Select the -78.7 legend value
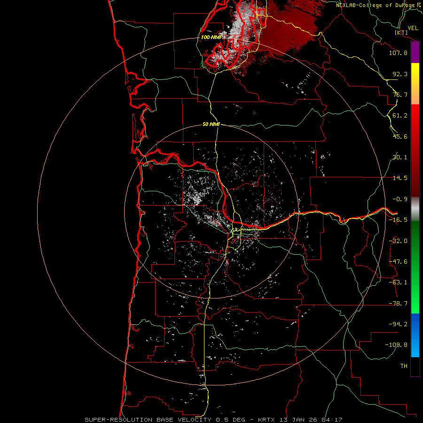The height and width of the screenshot is (423, 423). (398, 304)
